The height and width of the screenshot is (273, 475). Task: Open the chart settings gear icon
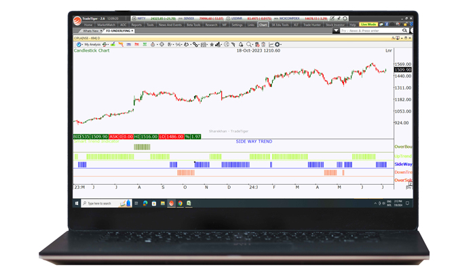(x=277, y=45)
